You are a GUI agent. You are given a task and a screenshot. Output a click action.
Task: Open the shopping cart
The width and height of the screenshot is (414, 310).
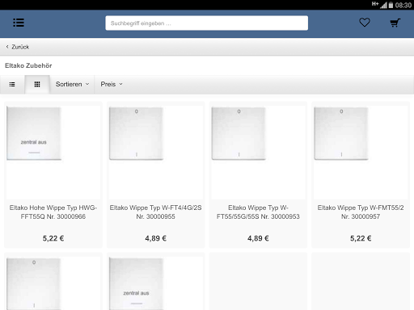click(x=395, y=23)
